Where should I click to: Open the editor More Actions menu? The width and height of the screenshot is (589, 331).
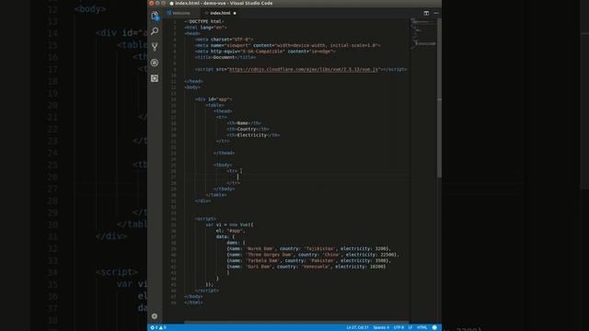436,13
